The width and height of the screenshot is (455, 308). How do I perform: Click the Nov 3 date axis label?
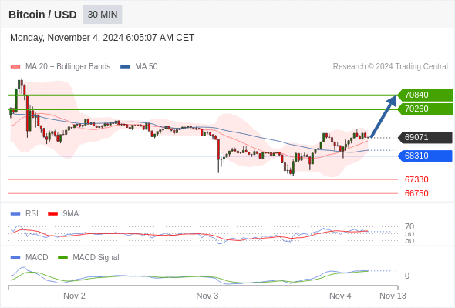(x=207, y=296)
